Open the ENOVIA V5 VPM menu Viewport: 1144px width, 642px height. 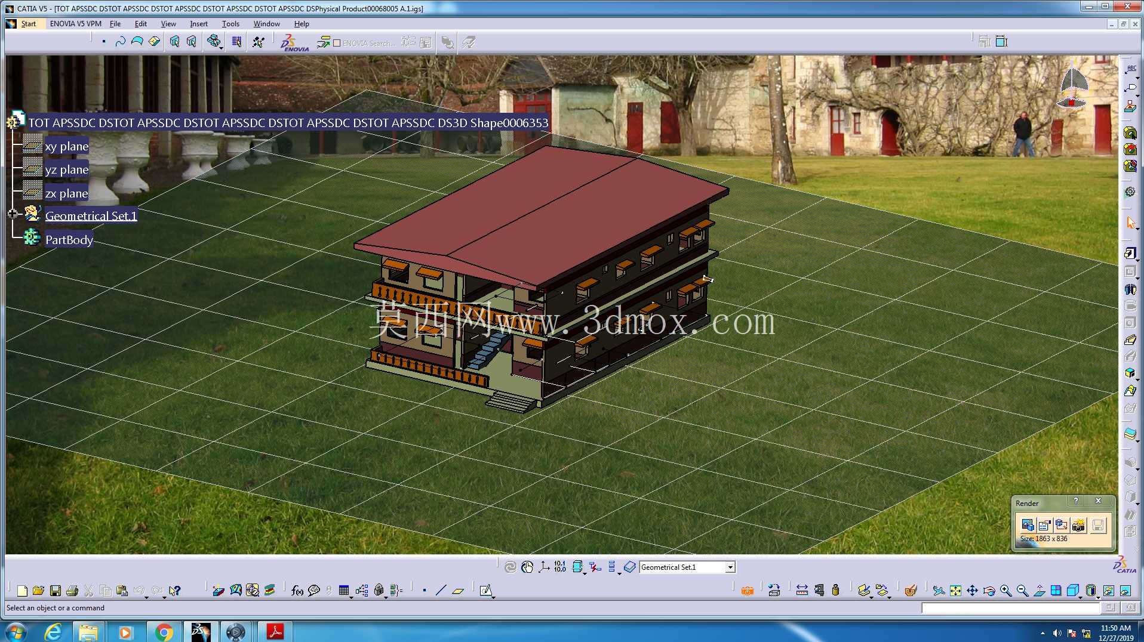pos(75,24)
